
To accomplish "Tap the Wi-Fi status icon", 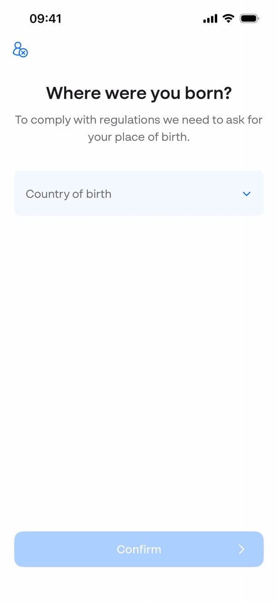I will [228, 18].
